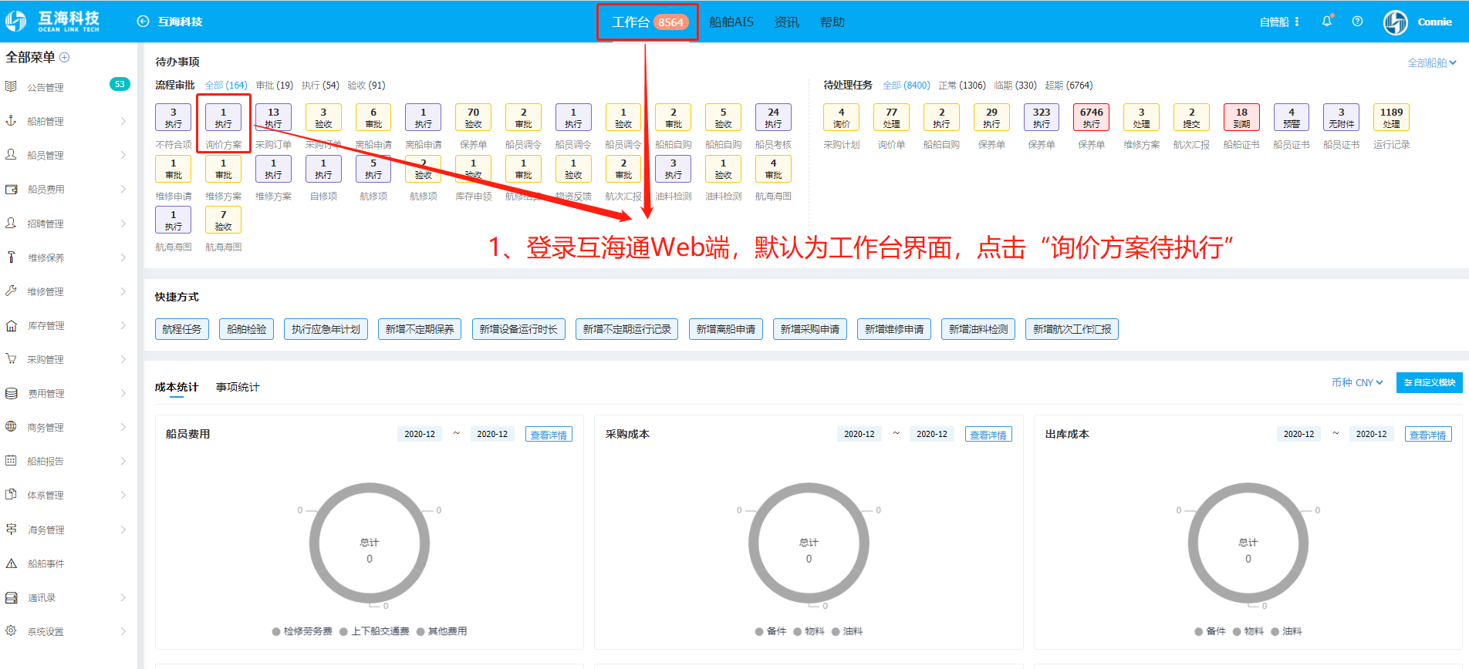Click the back arrow icon beside 互海科技
This screenshot has width=1469, height=669.
click(143, 22)
